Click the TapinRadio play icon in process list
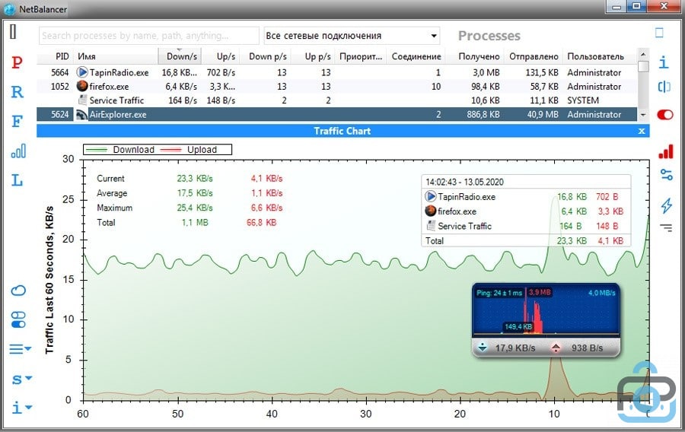Image resolution: width=685 pixels, height=432 pixels. [81, 72]
